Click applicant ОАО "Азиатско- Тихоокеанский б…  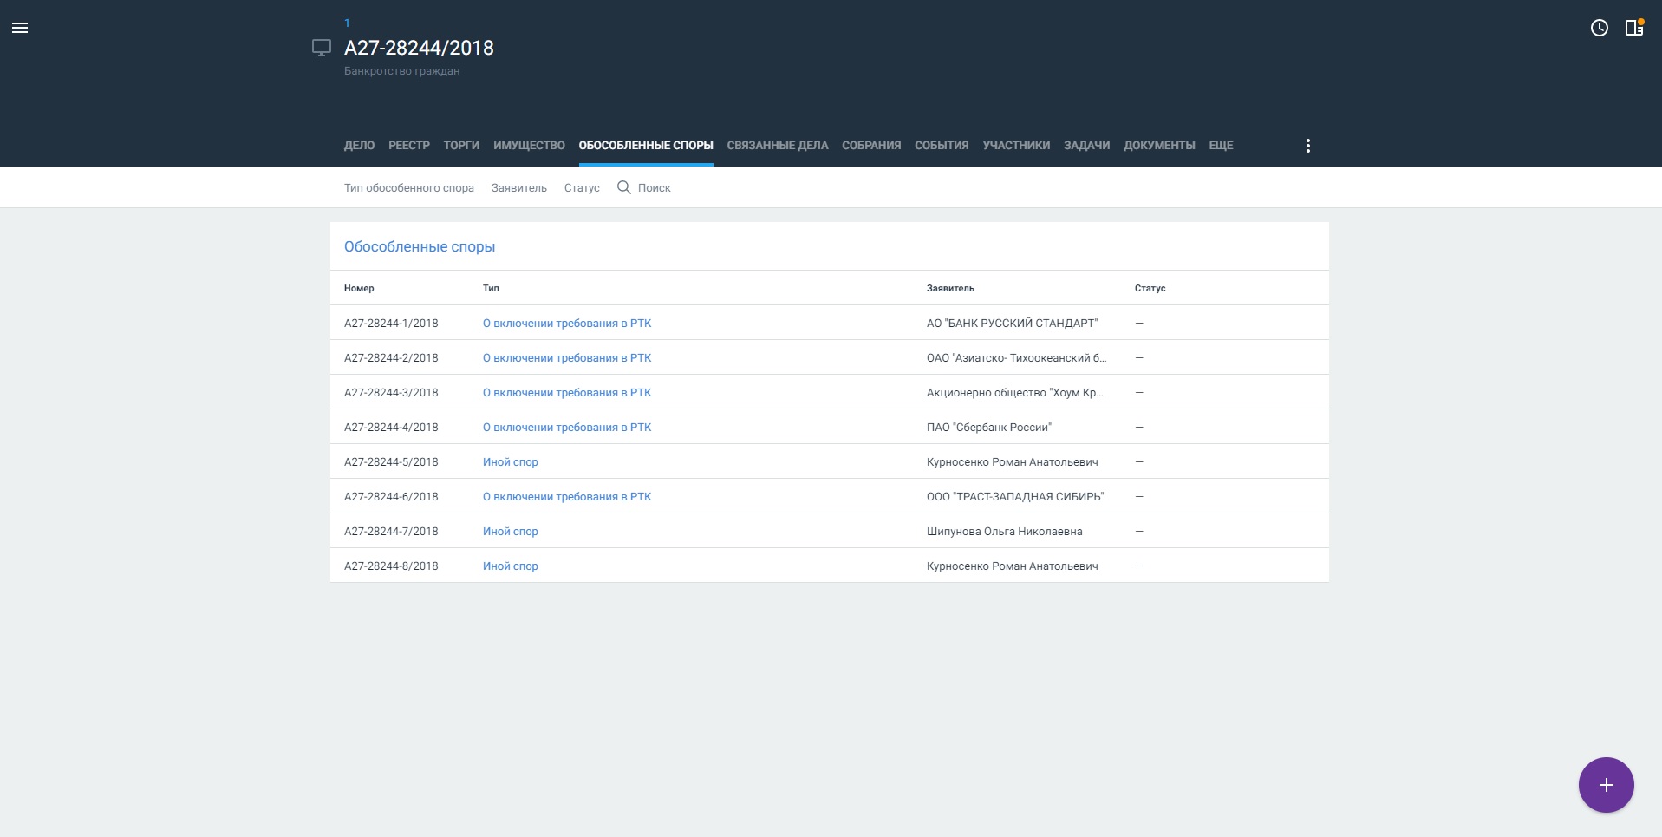(x=1016, y=357)
